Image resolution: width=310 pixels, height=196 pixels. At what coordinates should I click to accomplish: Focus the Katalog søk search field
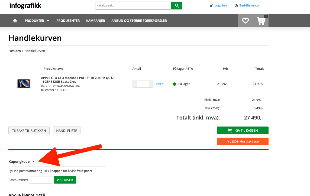[133, 5]
